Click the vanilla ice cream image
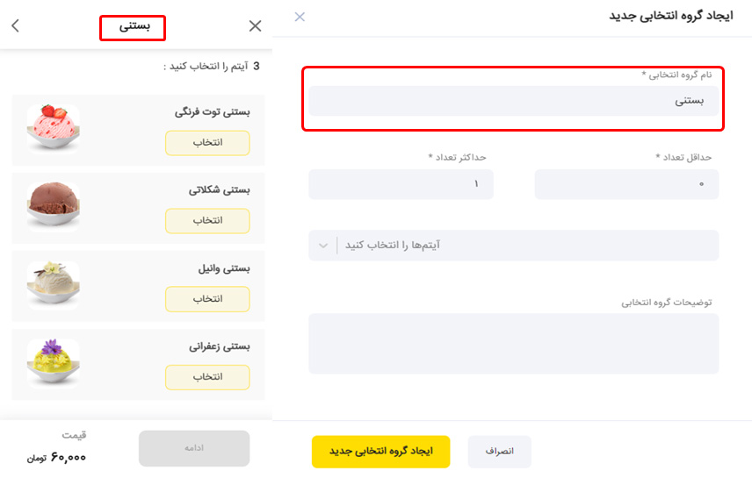This screenshot has width=752, height=478. pos(54,285)
